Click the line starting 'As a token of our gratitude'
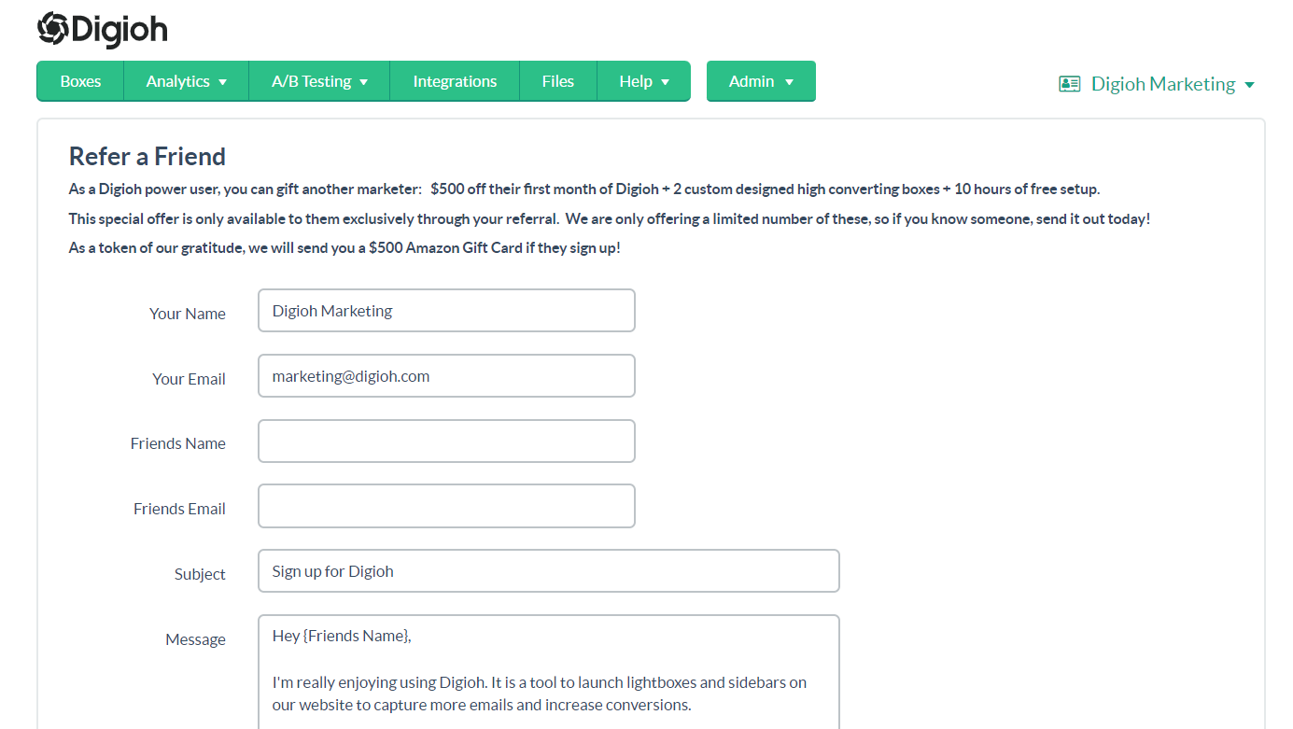 click(x=344, y=248)
